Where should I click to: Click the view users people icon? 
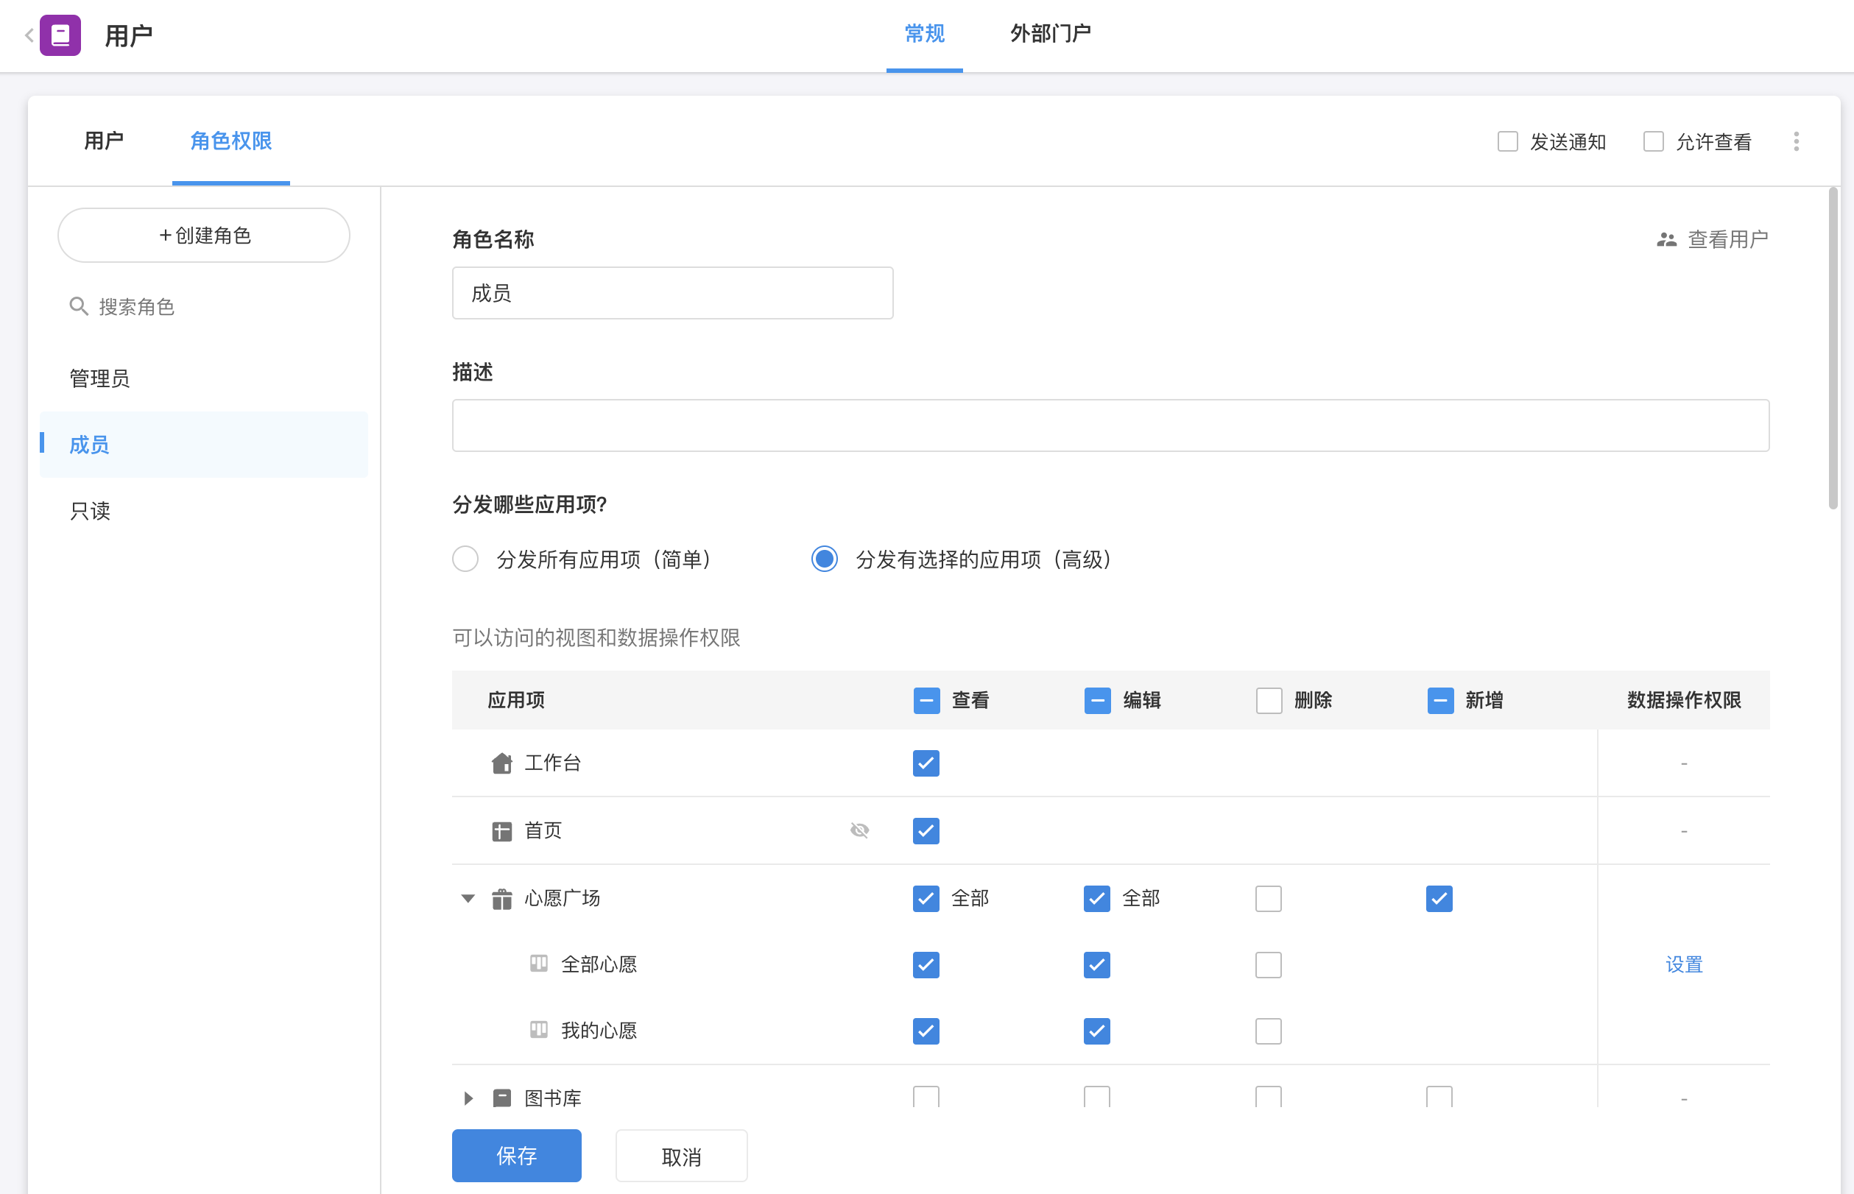pyautogui.click(x=1666, y=239)
